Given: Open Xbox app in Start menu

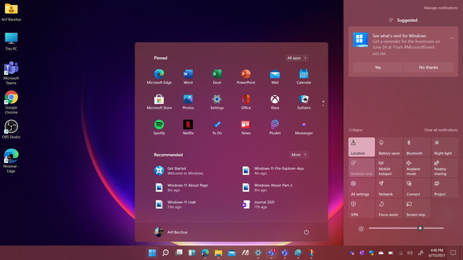Looking at the screenshot, I should pos(274,100).
